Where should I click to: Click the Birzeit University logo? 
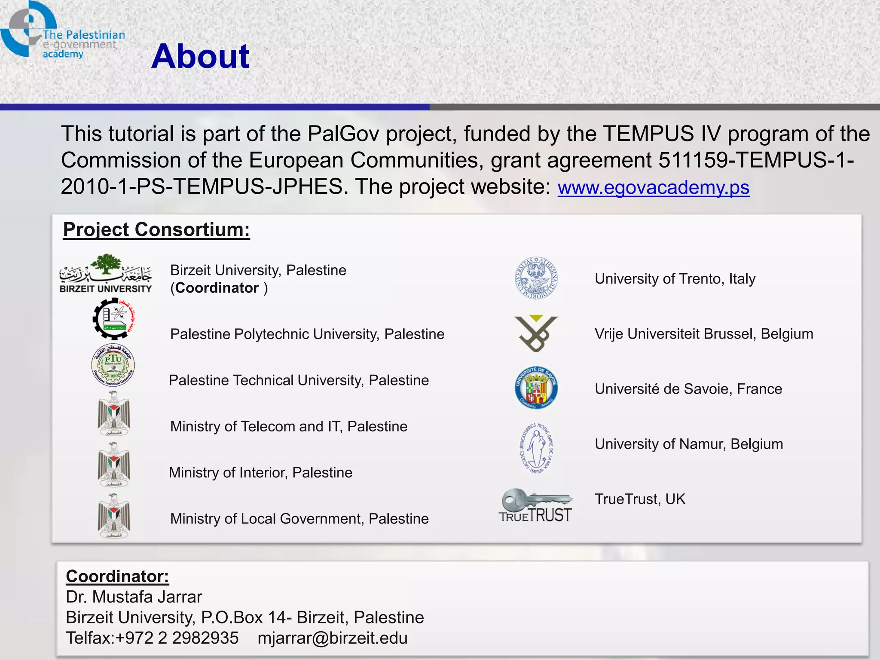click(106, 274)
